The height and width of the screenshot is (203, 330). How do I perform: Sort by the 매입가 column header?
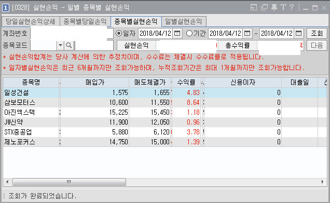point(95,83)
